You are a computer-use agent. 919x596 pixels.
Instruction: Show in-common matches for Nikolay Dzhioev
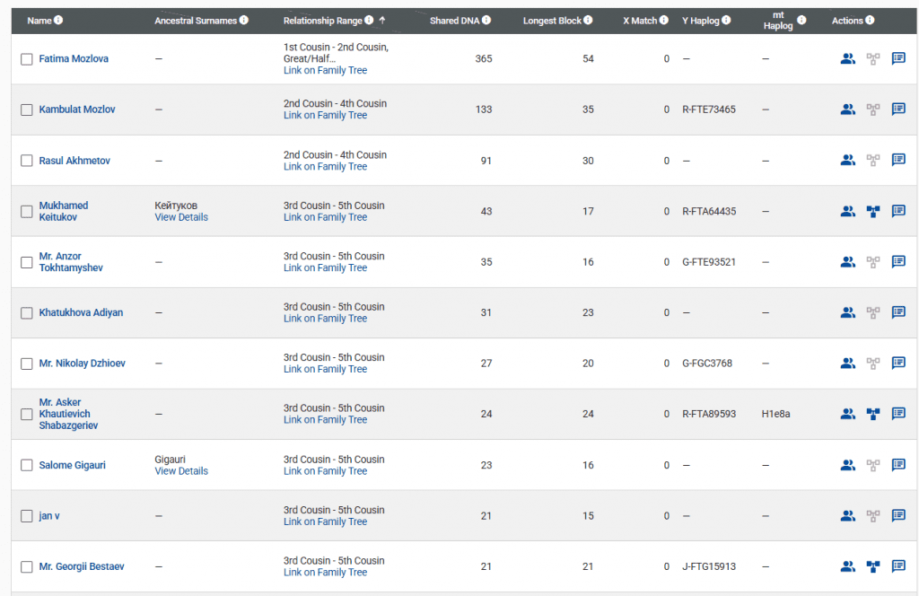click(x=847, y=364)
